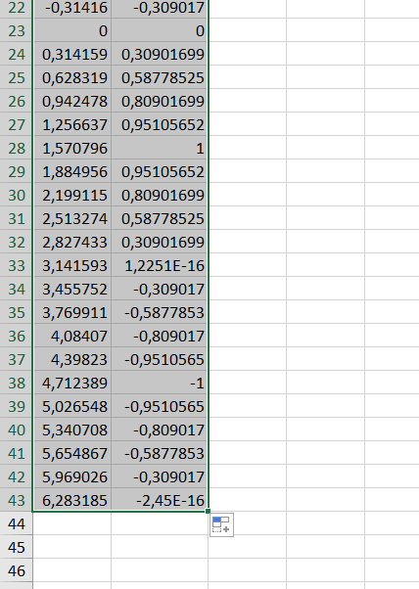Viewport: 419px width, 589px height.
Task: Open the Auto Fill Options button
Action: [221, 524]
